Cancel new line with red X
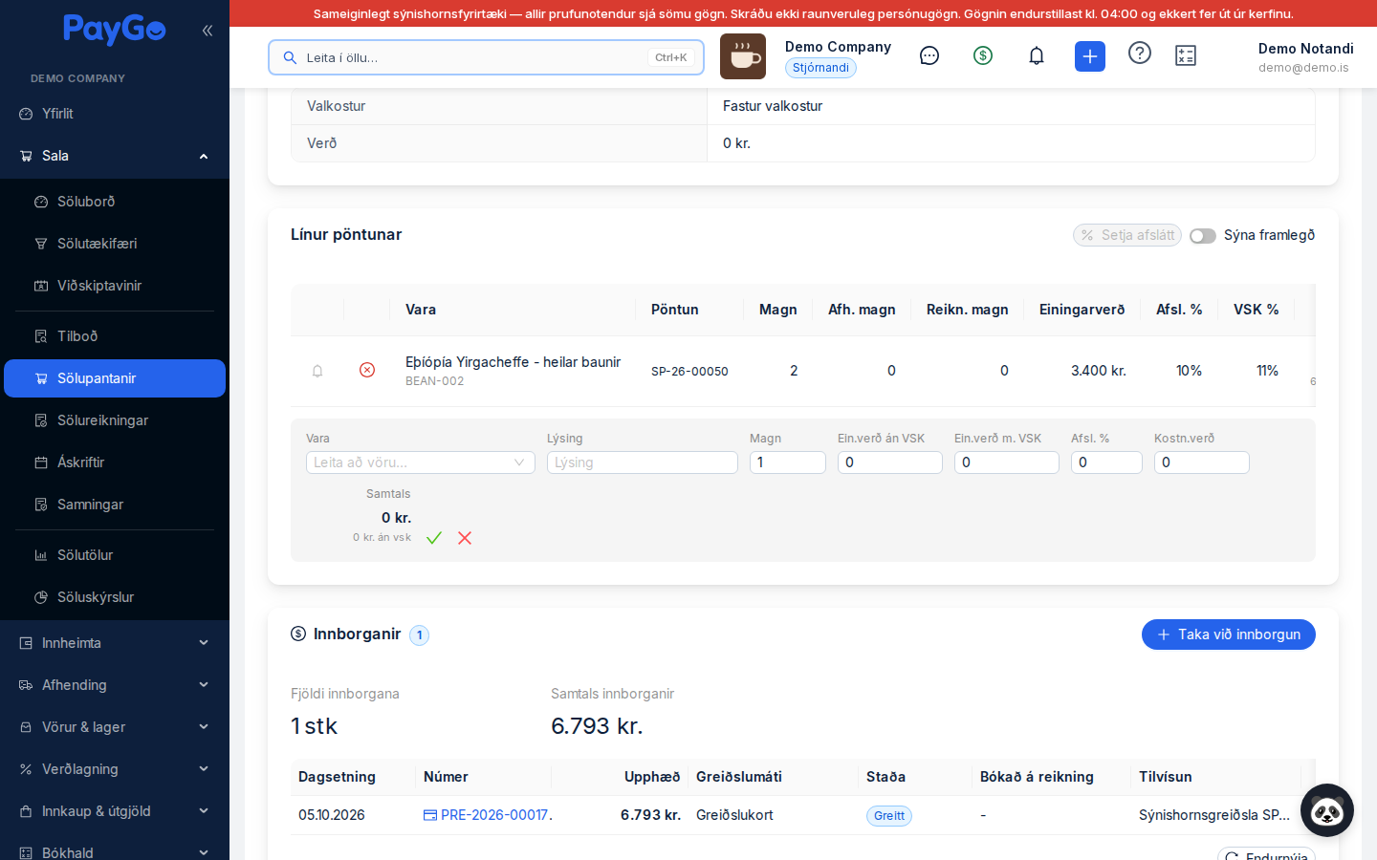Viewport: 1377px width, 860px height. click(x=465, y=538)
